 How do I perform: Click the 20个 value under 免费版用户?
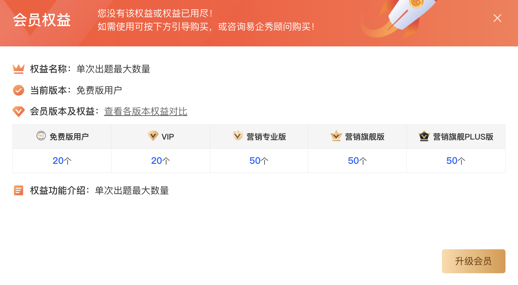click(62, 161)
